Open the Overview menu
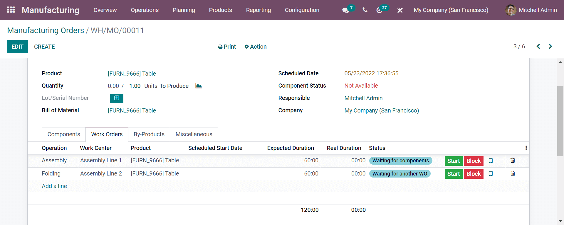Viewport: 564px width, 225px height. (105, 10)
